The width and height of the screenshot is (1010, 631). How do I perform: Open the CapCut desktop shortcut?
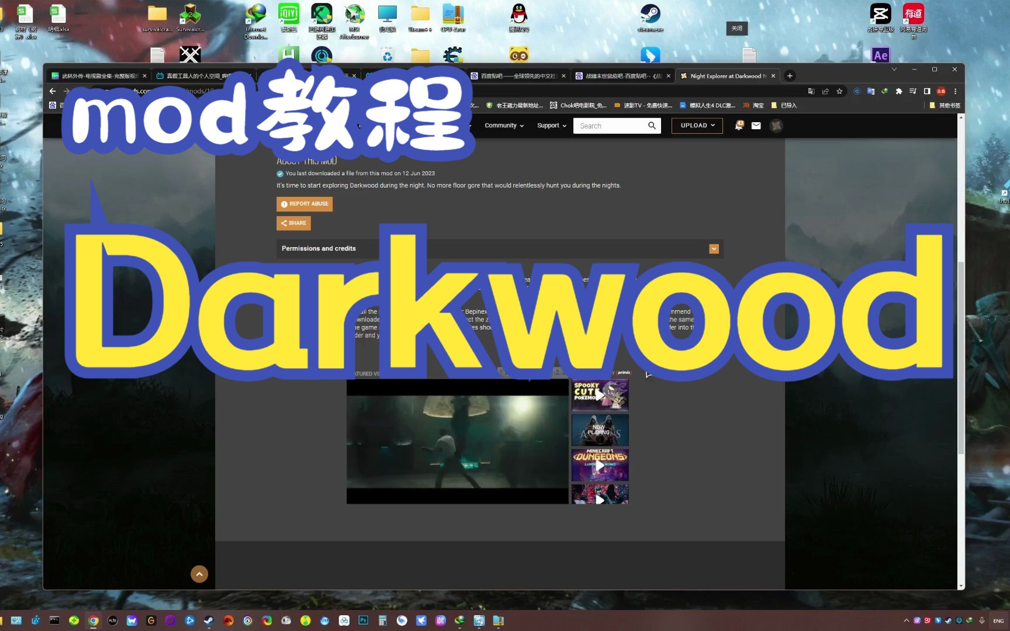880,18
